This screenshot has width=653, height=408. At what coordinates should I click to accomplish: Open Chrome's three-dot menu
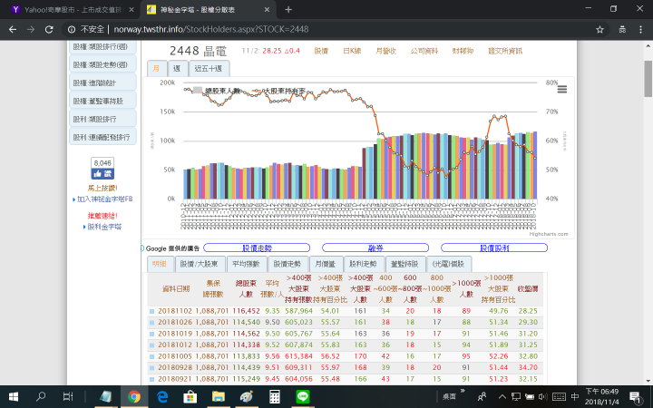(x=640, y=29)
